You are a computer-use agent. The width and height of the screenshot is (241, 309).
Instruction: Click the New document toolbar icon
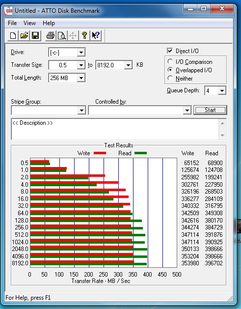click(x=13, y=36)
